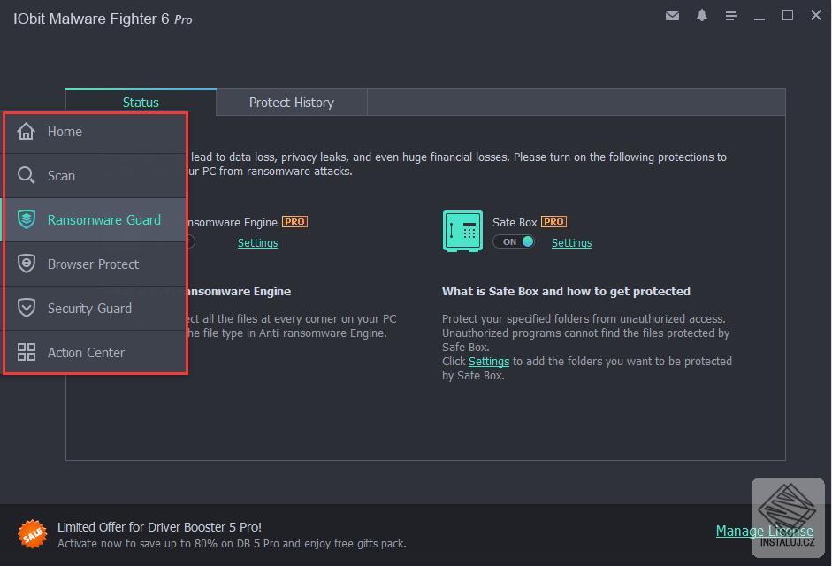Click the Safe Box label text
Screen dimensions: 832x566
coord(515,222)
